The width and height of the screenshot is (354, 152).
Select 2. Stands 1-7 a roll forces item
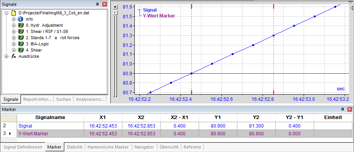(x=53, y=38)
